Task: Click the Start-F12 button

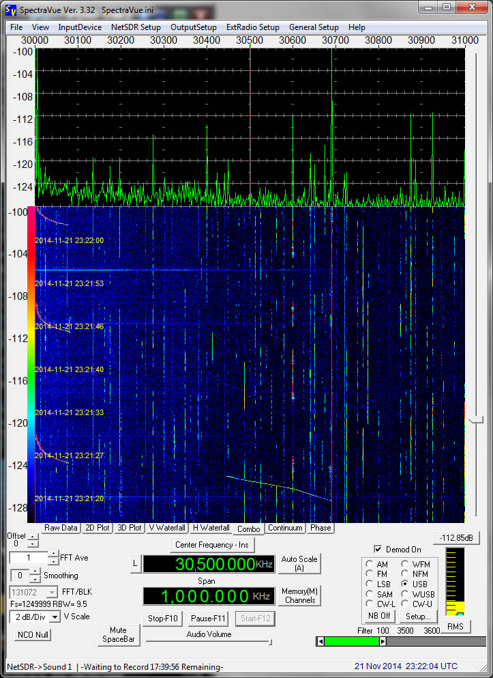Action: pyautogui.click(x=256, y=619)
